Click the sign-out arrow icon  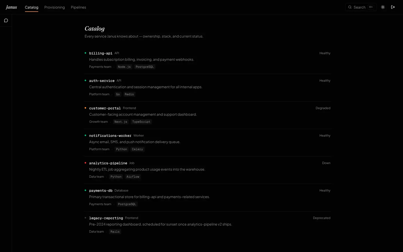pyautogui.click(x=393, y=7)
